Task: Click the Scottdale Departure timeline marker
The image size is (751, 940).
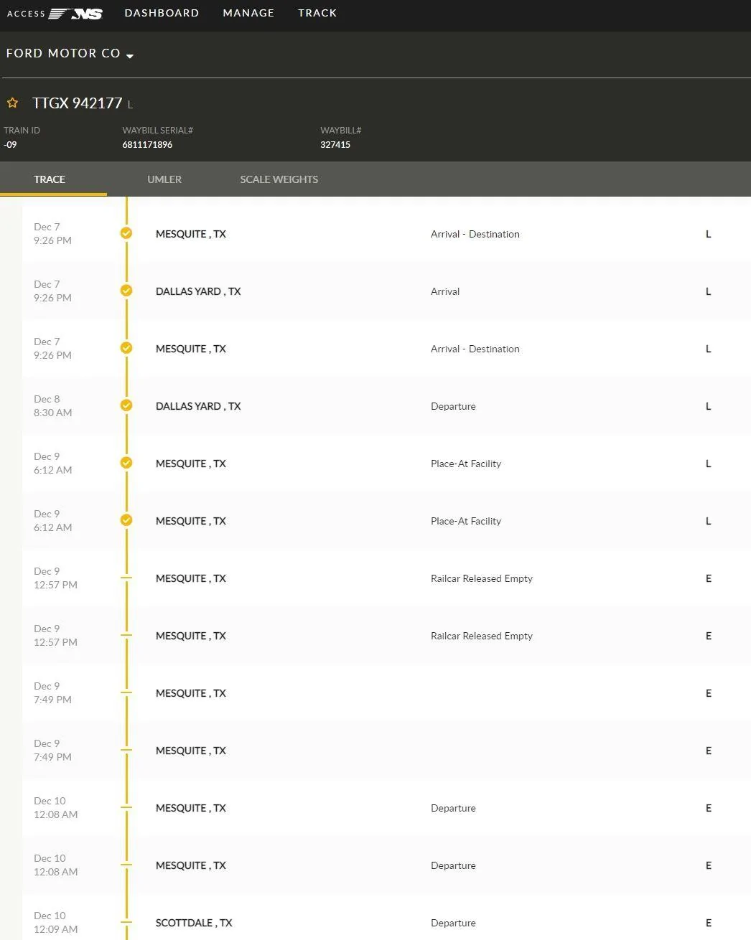Action: (126, 922)
